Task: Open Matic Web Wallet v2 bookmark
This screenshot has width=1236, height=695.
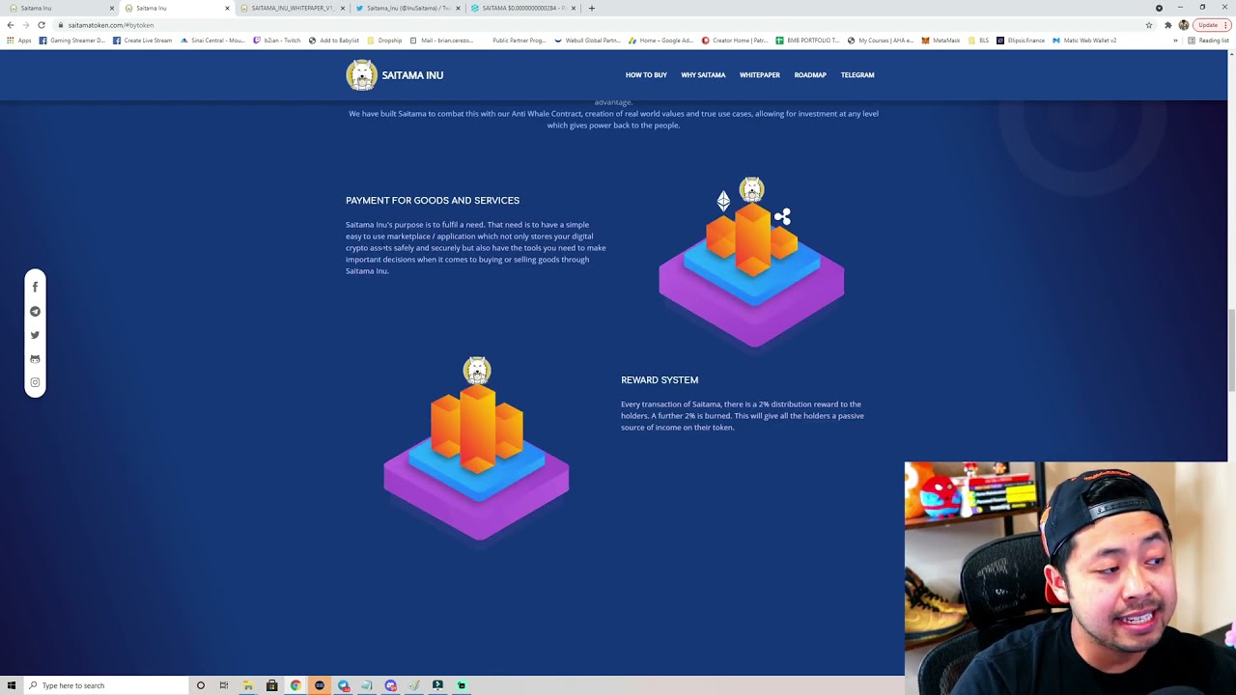Action: pyautogui.click(x=1084, y=41)
